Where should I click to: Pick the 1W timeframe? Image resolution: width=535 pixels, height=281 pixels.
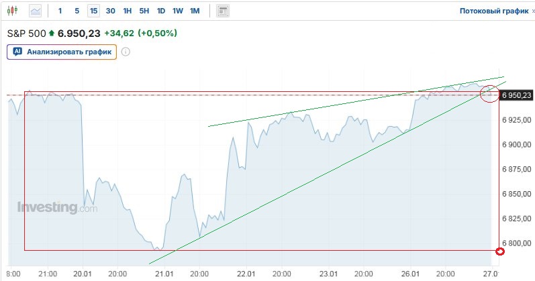[x=178, y=11]
